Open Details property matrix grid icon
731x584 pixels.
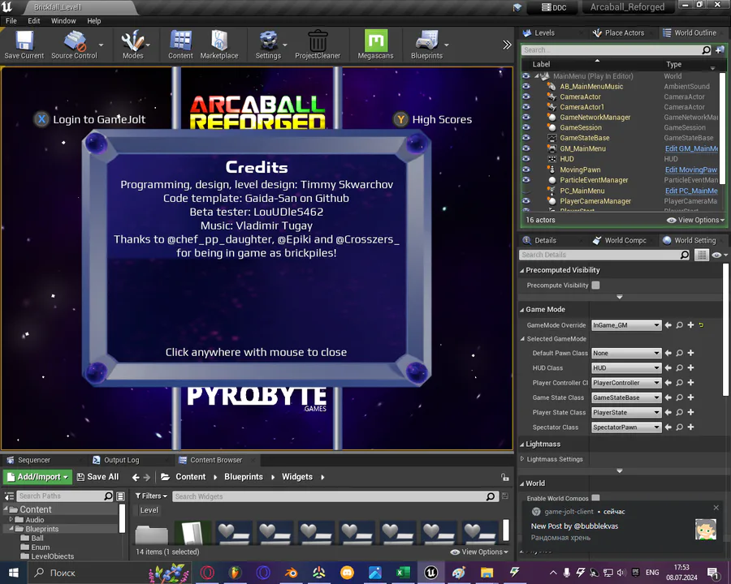(x=702, y=255)
